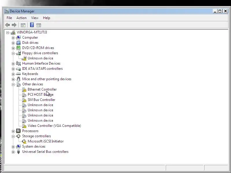Open the File menu
The image size is (231, 173).
click(9, 18)
